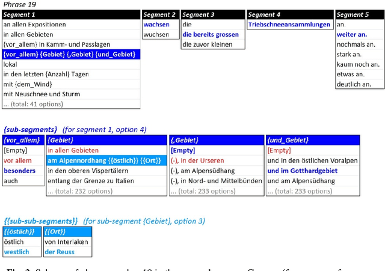The height and width of the screenshot is (271, 385).
Task: Select 'an allen Expositionen' in Segment 1
Action: (34, 25)
